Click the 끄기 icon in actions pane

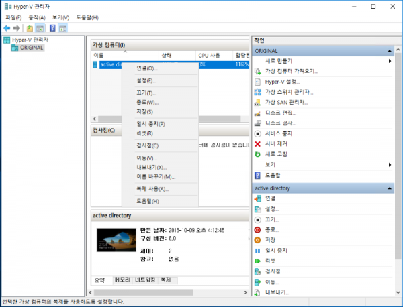pos(257,220)
